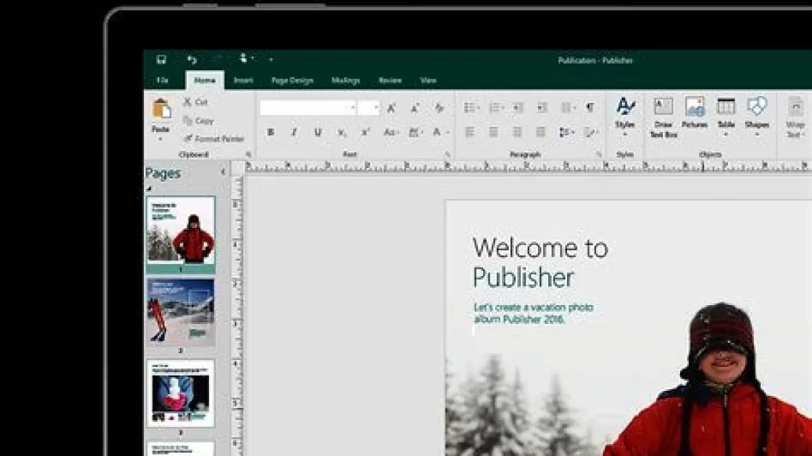Screen dimensions: 812x456
Task: Click the Format Painter tool
Action: [x=214, y=139]
